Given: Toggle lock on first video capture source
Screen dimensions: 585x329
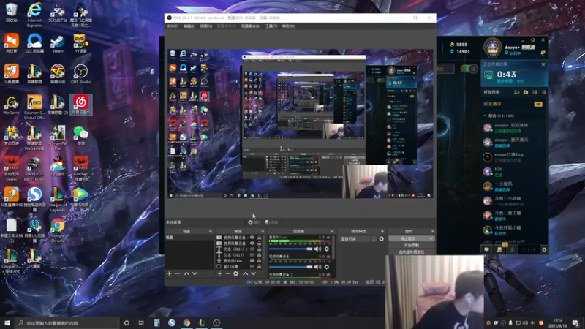Looking at the screenshot, I should pos(259,238).
